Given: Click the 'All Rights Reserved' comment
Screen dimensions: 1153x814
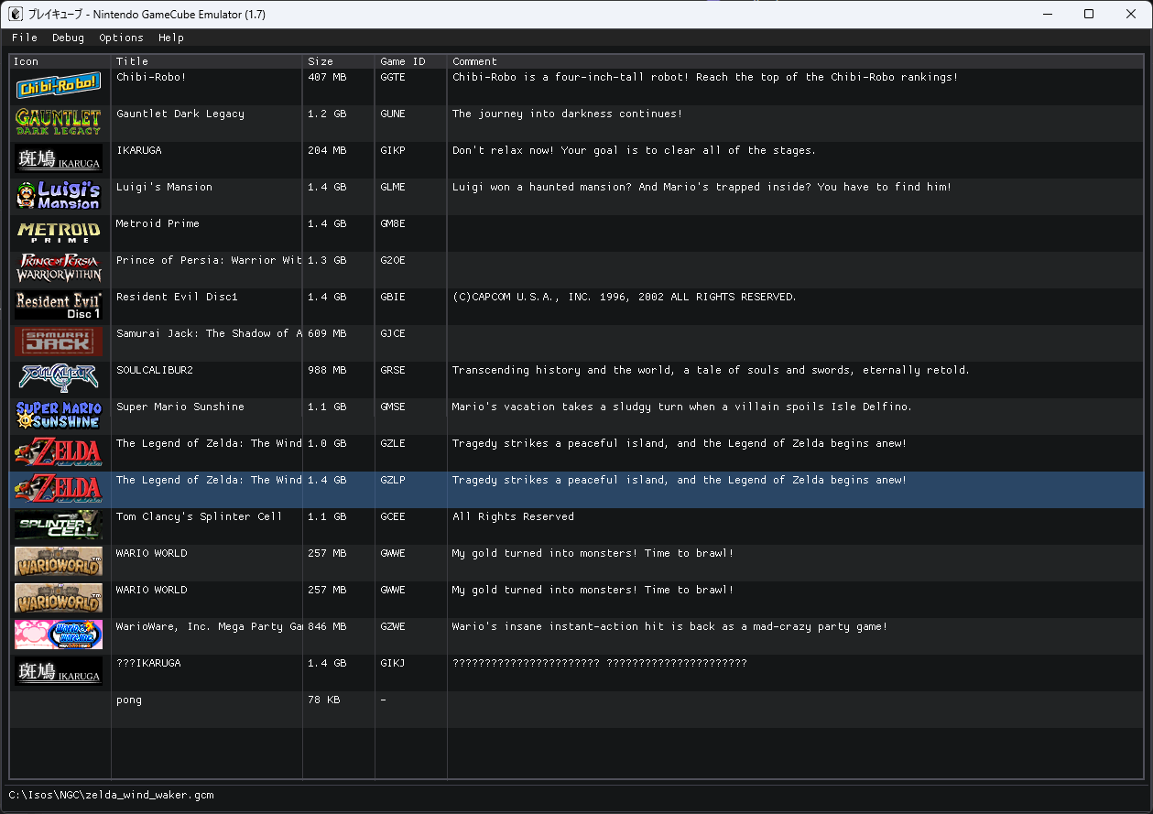Looking at the screenshot, I should click(x=513, y=516).
